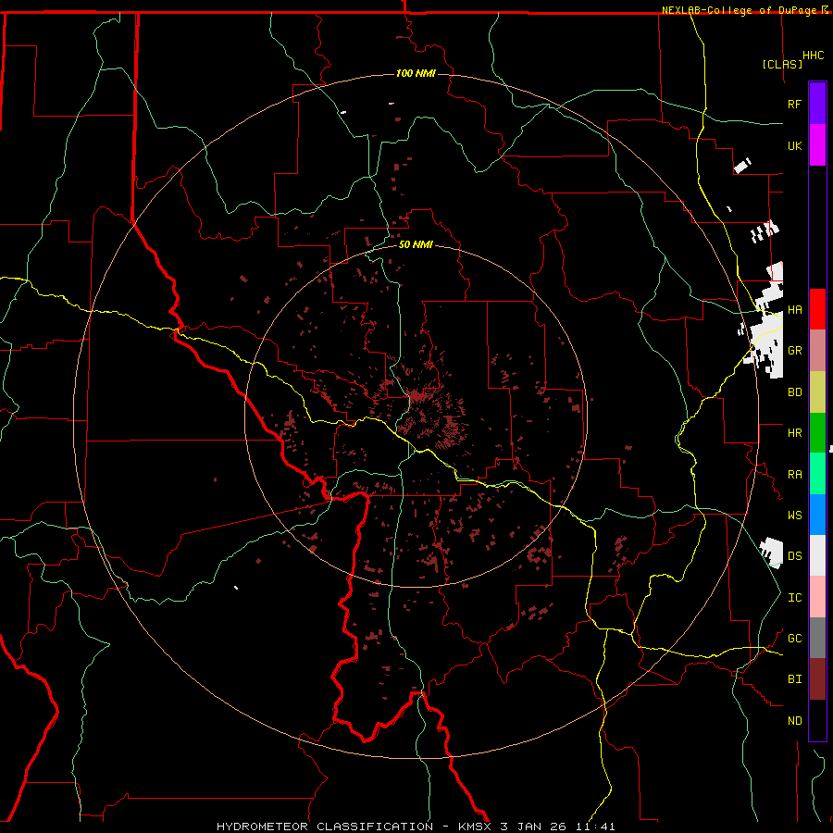Click the HHC product label
833x833 pixels.
click(x=813, y=56)
